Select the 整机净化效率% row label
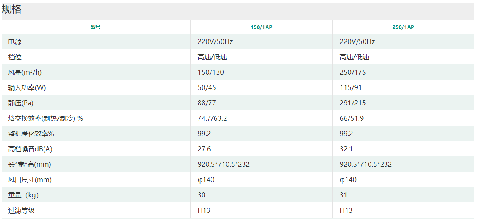This screenshot has height=221, width=477. click(31, 134)
